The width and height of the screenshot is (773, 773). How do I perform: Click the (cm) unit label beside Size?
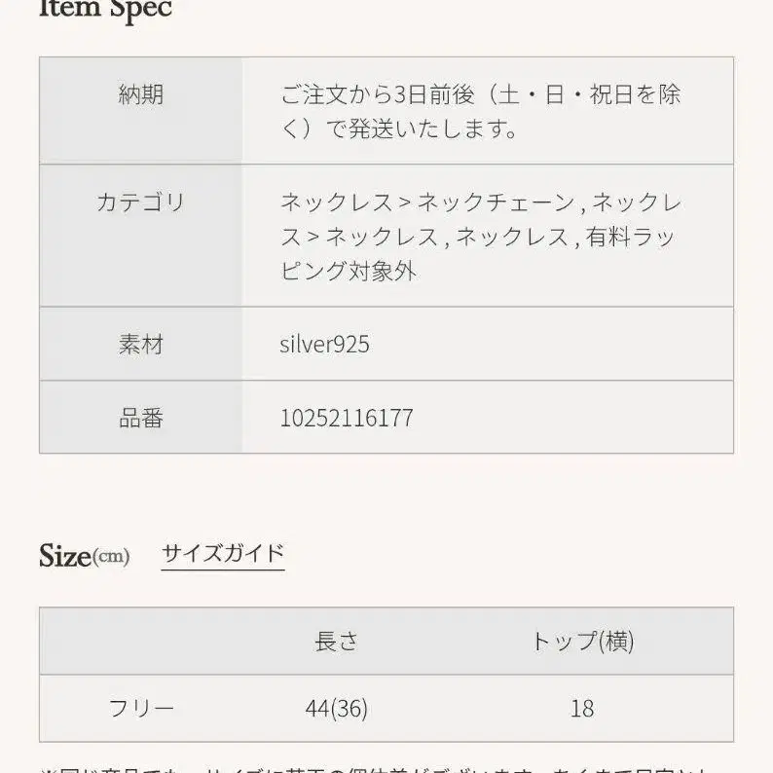click(111, 558)
